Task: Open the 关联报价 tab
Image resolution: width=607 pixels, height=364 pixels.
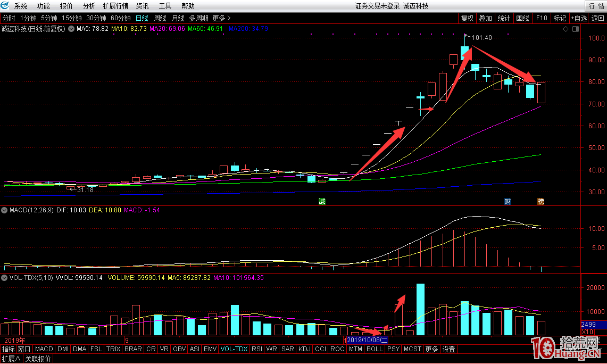Action: coord(38,359)
